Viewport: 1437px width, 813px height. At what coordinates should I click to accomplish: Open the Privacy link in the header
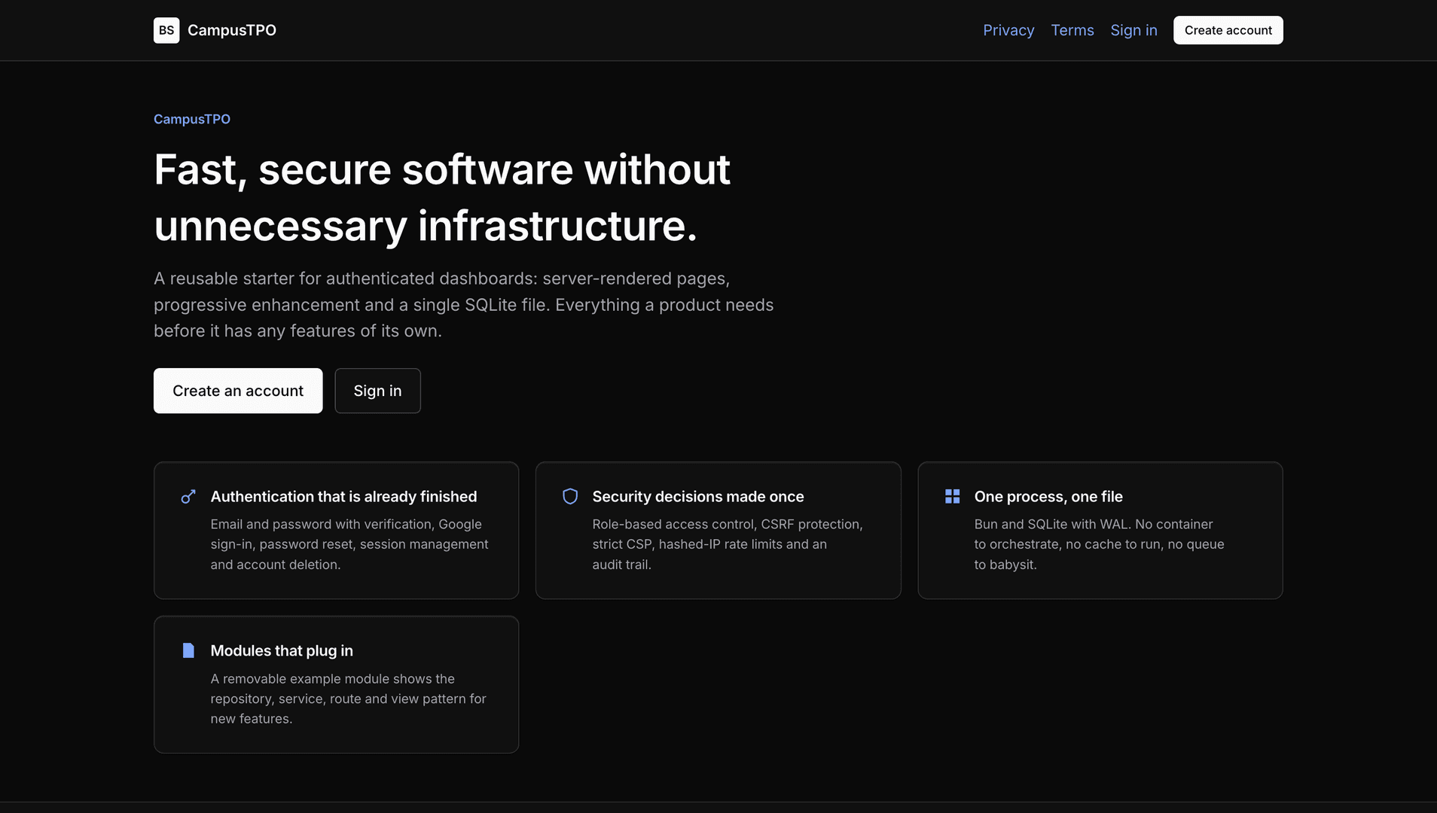tap(1008, 30)
